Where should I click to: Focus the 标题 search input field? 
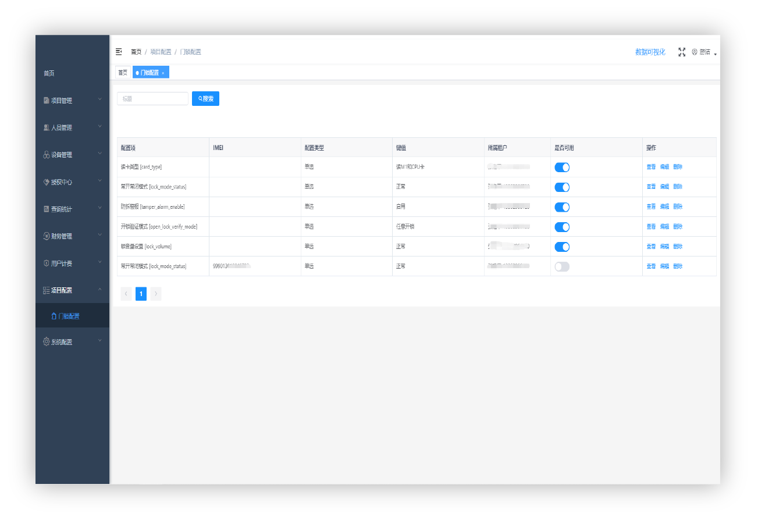point(152,99)
